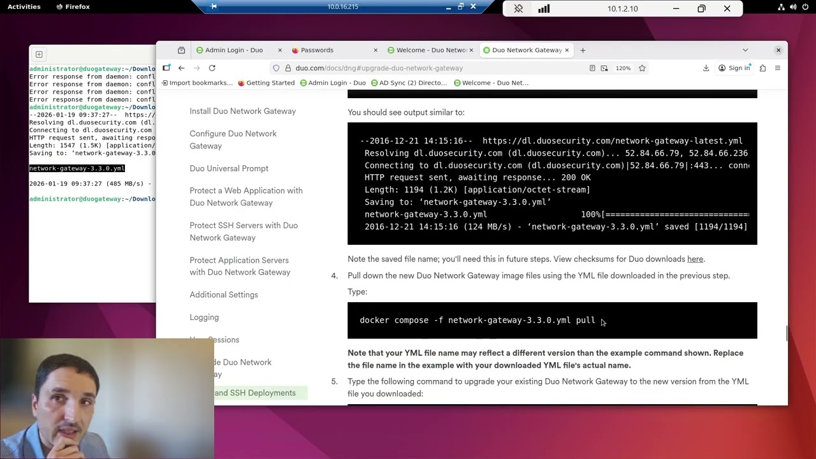Open Activities overview
This screenshot has height=459, width=816.
pos(24,7)
